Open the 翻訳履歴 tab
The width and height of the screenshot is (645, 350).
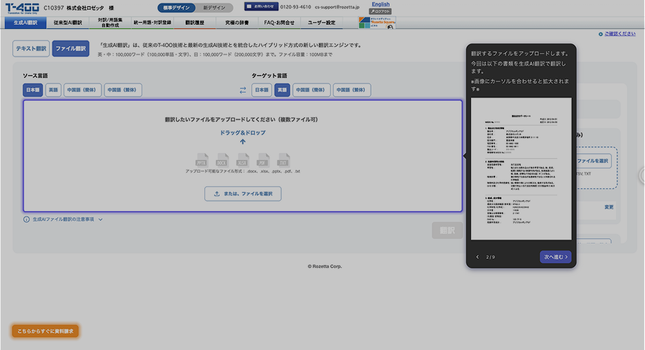point(195,23)
